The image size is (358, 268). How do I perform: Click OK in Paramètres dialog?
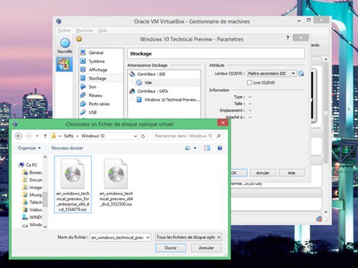tap(239, 173)
